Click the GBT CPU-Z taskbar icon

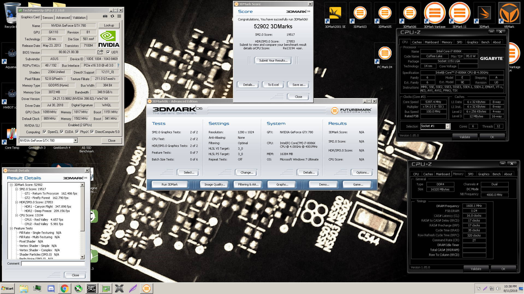point(91,289)
